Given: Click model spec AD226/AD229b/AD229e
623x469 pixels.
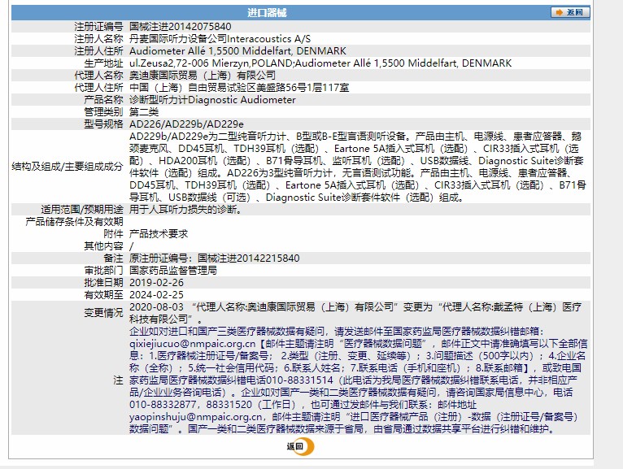Looking at the screenshot, I should 186,124.
